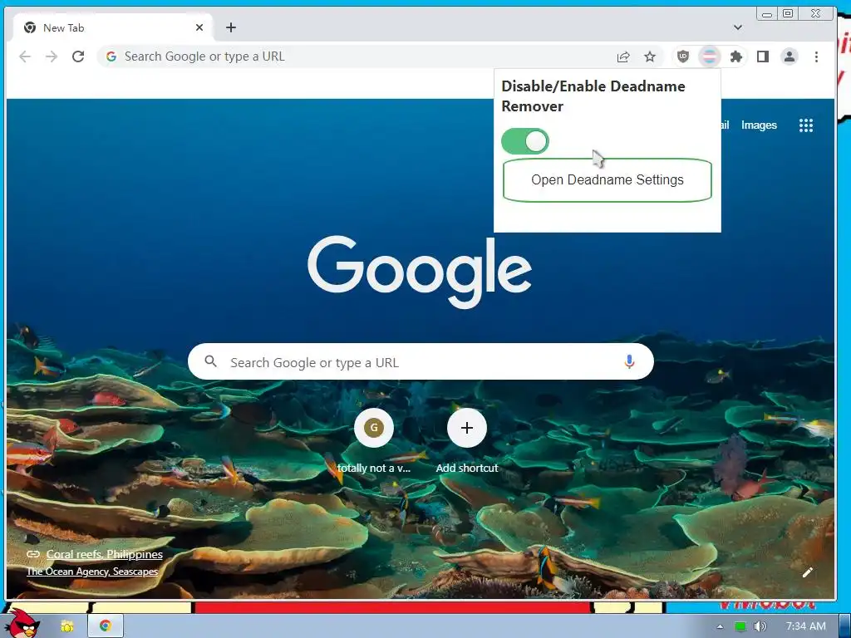Bookmark this tab with star icon
Viewport: 851px width, 638px height.
tap(650, 56)
